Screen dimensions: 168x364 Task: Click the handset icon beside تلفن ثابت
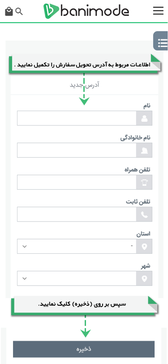(144, 214)
